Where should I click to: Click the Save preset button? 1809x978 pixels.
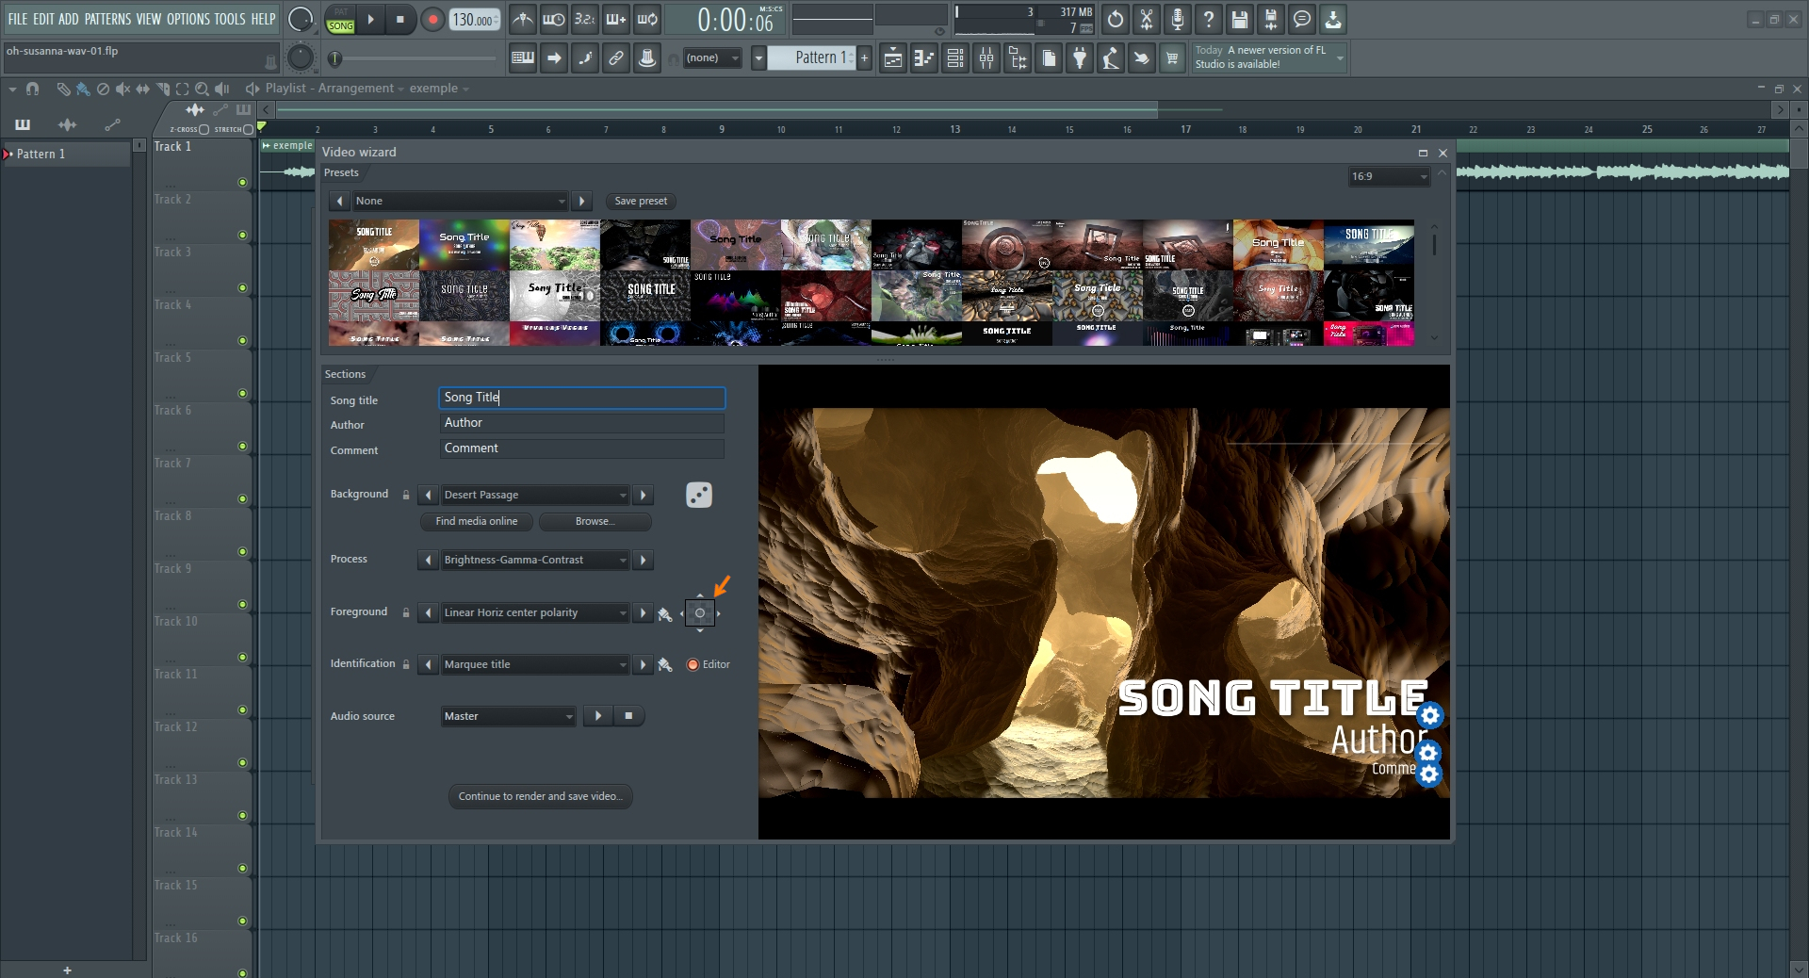click(641, 201)
